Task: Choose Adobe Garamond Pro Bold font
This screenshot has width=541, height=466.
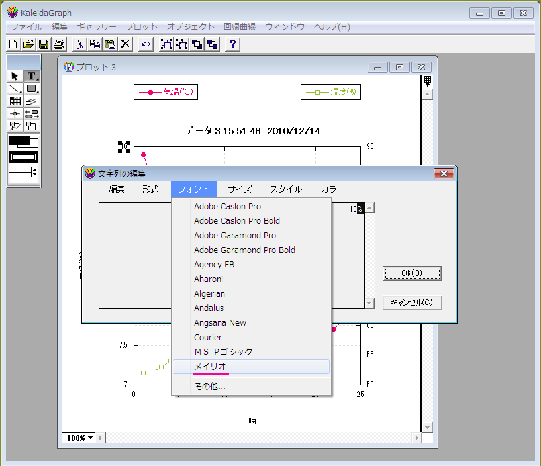Action: (x=251, y=250)
